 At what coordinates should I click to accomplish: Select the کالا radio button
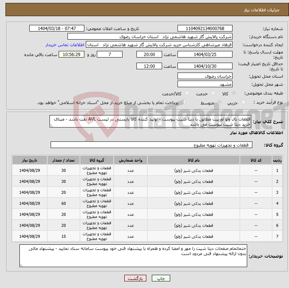click(234, 93)
